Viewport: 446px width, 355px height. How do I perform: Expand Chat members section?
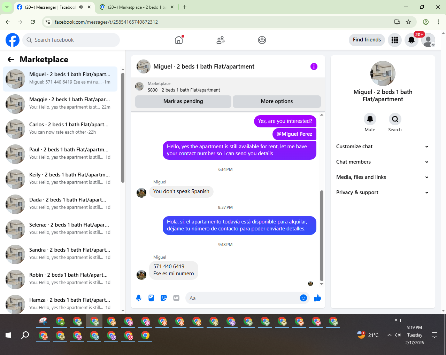pos(383,162)
